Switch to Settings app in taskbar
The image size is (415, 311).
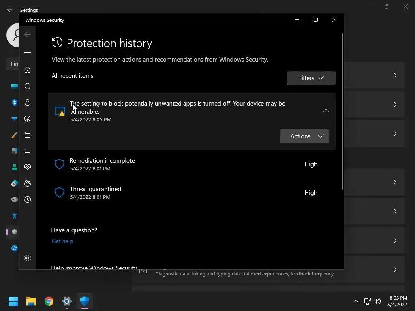click(67, 301)
